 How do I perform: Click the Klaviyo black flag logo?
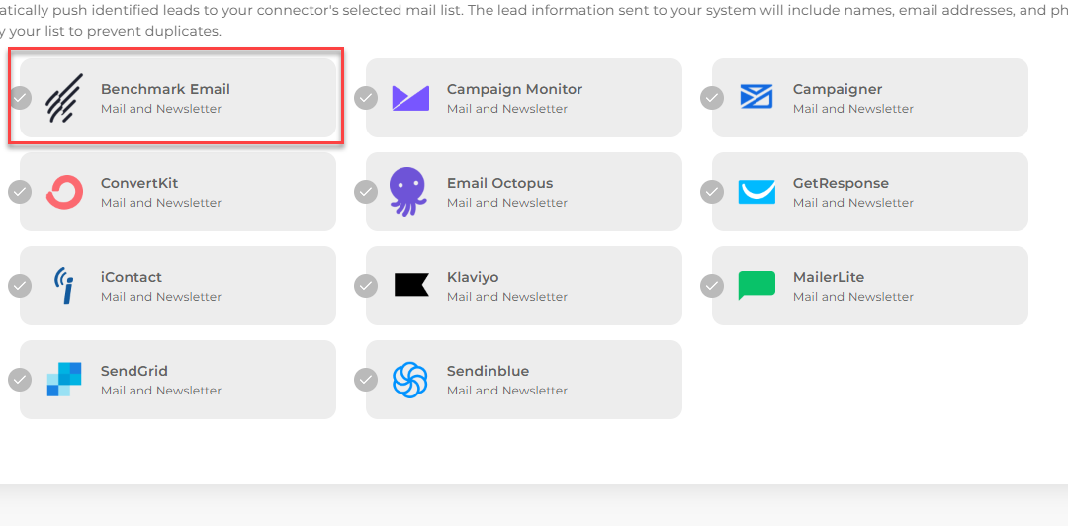[x=412, y=285]
